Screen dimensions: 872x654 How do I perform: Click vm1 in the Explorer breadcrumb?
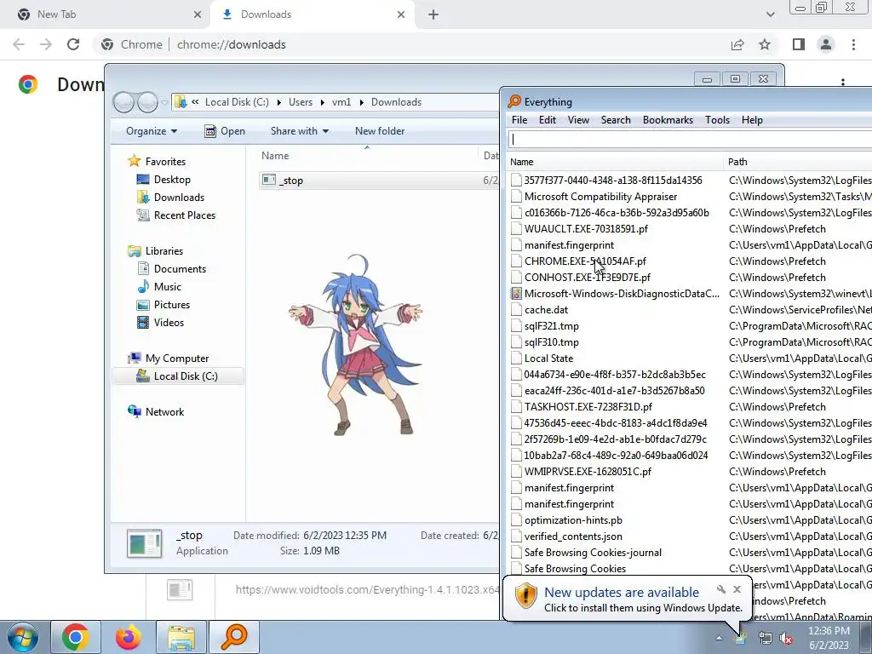coord(341,102)
